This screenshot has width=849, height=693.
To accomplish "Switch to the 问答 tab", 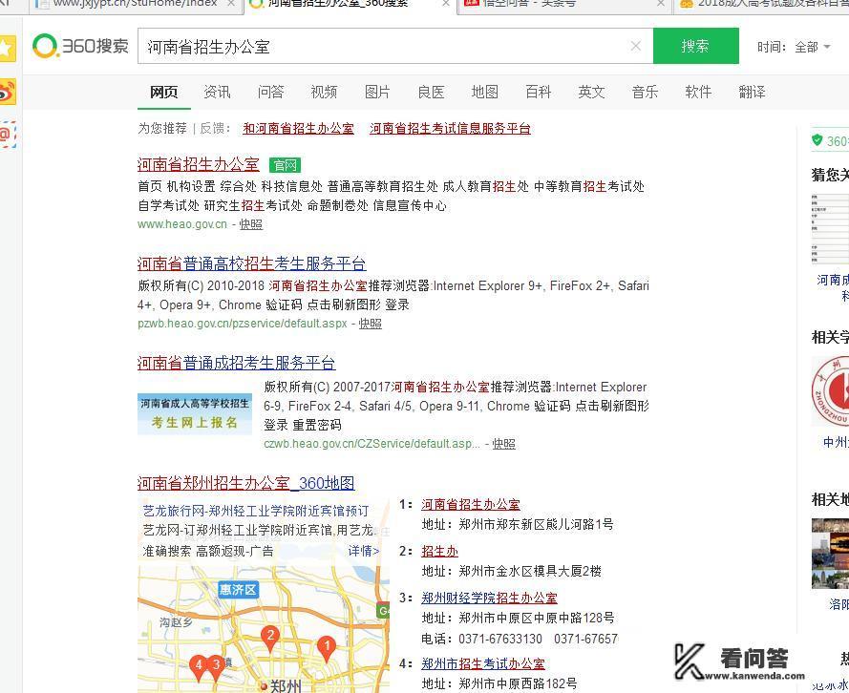I will coord(270,92).
